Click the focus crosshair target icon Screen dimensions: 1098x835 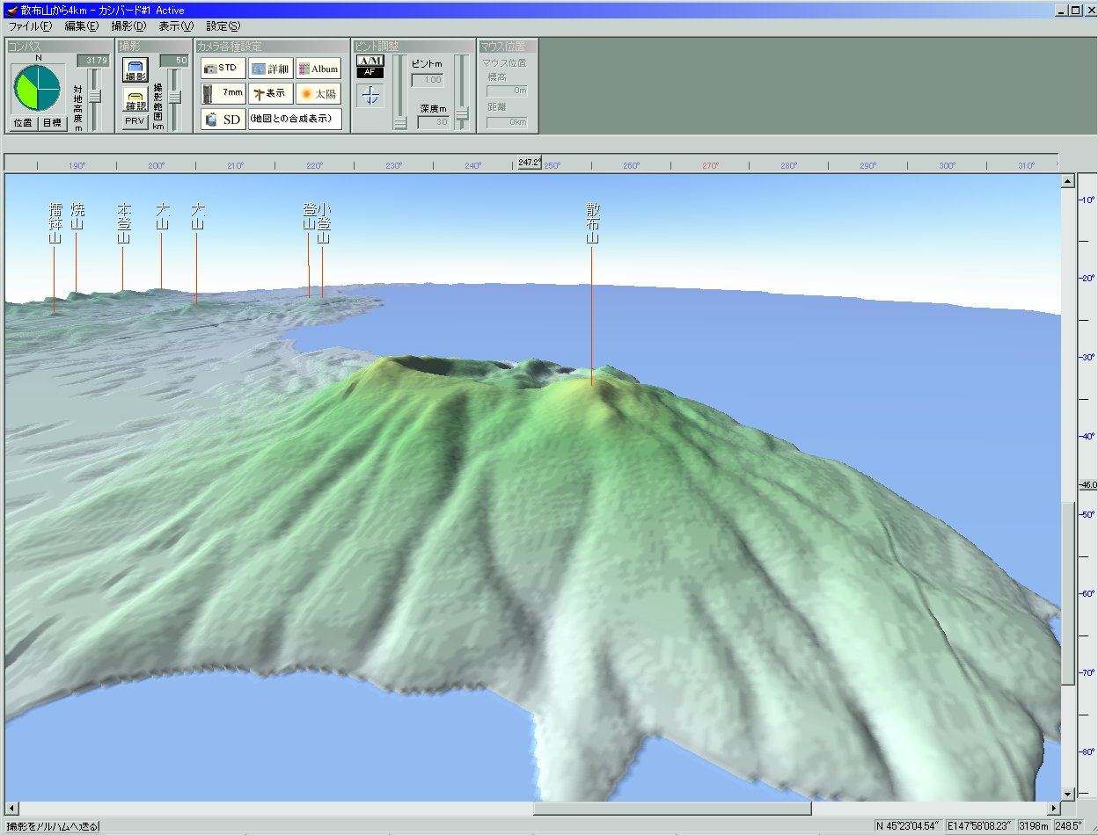click(x=370, y=97)
